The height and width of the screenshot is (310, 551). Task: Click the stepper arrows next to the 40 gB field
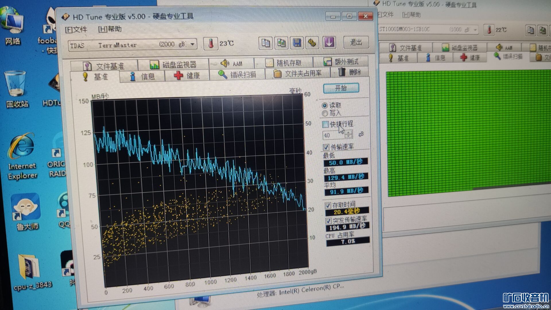click(x=348, y=134)
